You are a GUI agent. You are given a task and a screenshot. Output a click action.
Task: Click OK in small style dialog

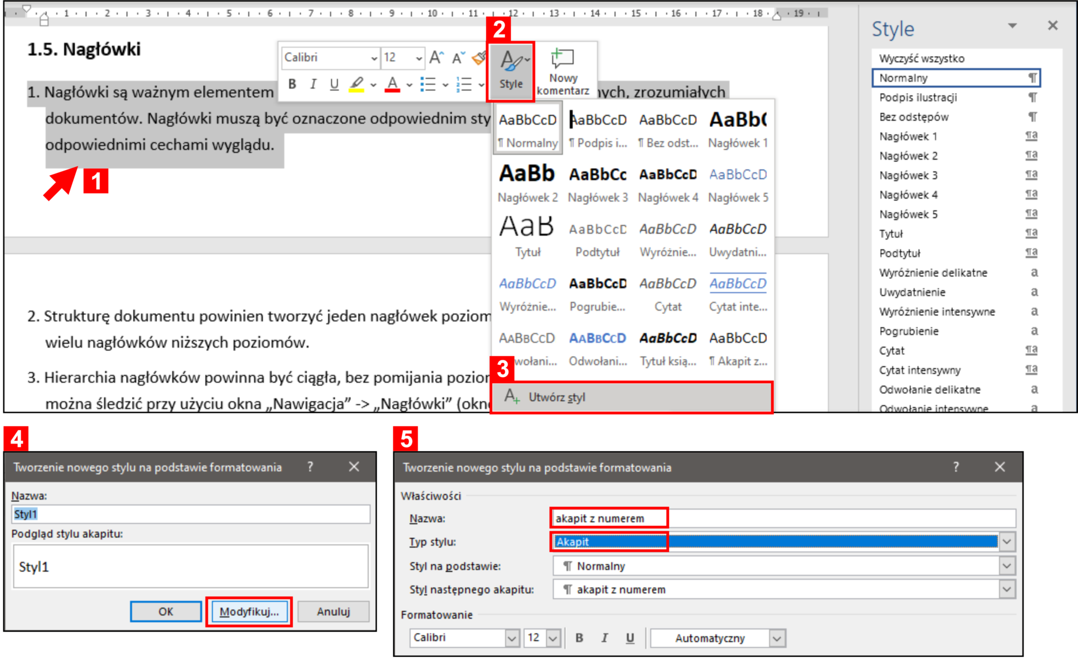166,612
